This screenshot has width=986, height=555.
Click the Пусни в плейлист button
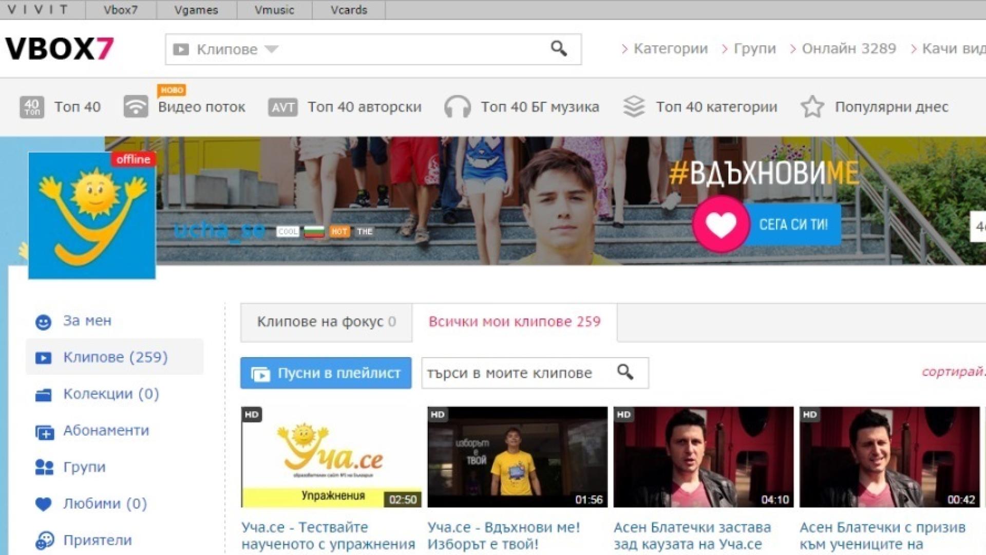pyautogui.click(x=326, y=373)
